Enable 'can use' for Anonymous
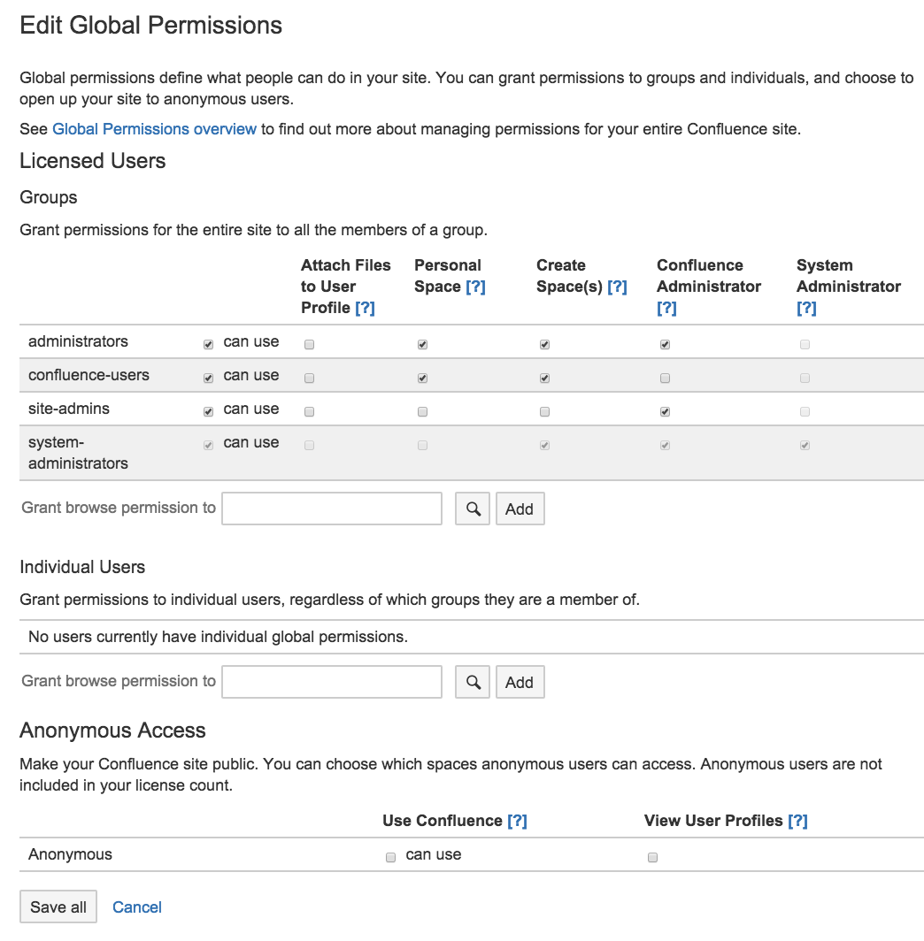The width and height of the screenshot is (924, 941). pyautogui.click(x=391, y=858)
